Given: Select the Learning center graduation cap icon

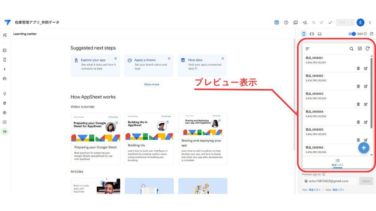Looking at the screenshot, I should (x=5, y=131).
